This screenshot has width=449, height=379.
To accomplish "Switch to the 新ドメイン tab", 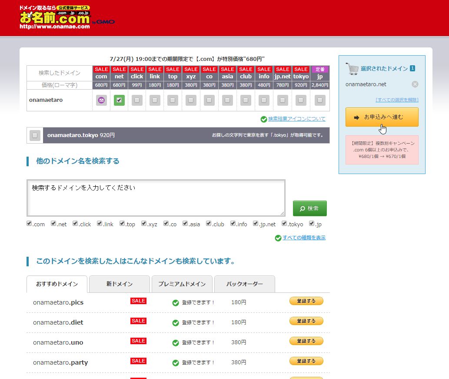I will click(x=120, y=284).
